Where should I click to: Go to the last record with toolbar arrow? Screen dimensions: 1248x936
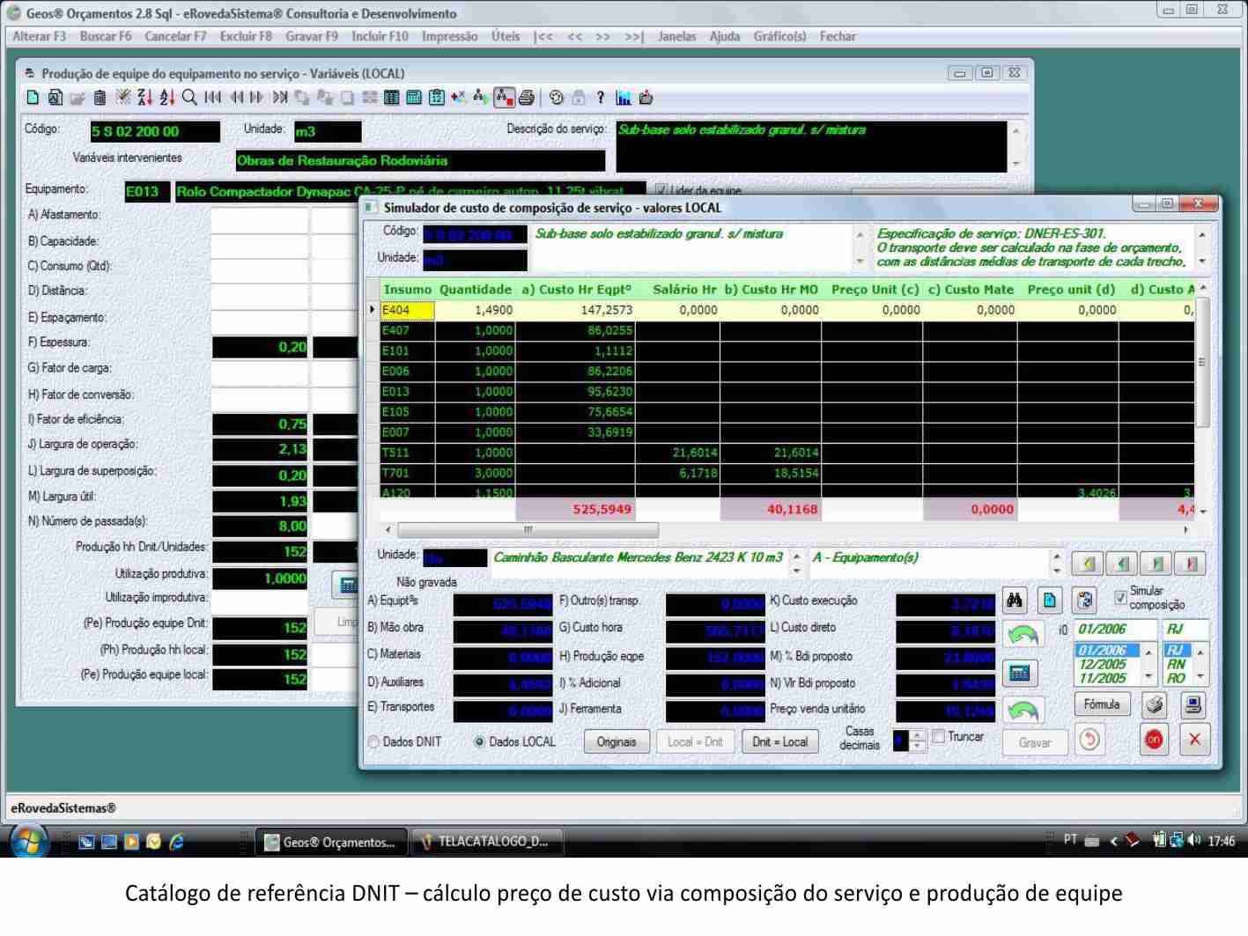pyautogui.click(x=280, y=98)
